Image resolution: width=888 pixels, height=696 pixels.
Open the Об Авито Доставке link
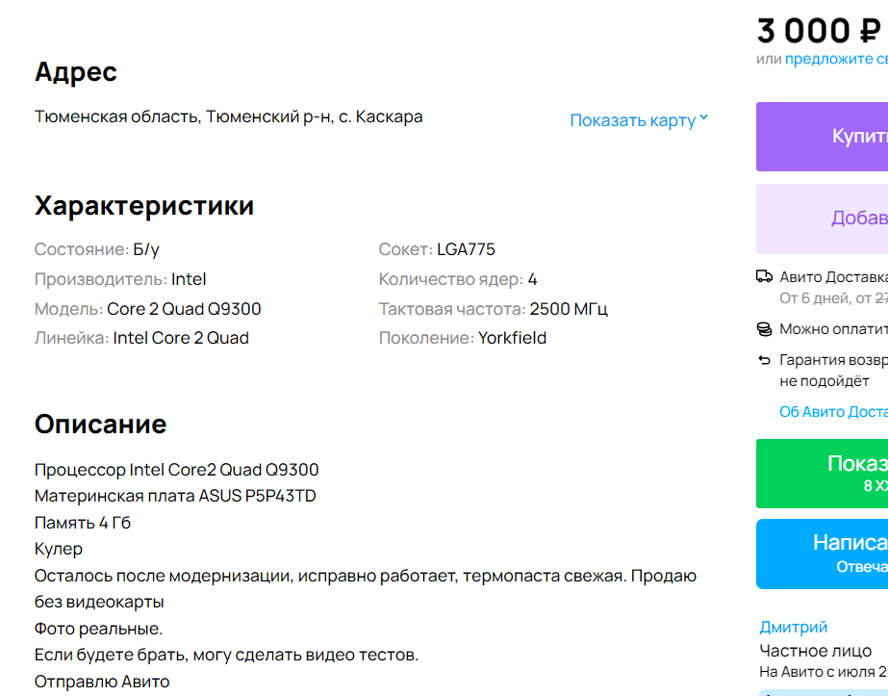coord(833,412)
